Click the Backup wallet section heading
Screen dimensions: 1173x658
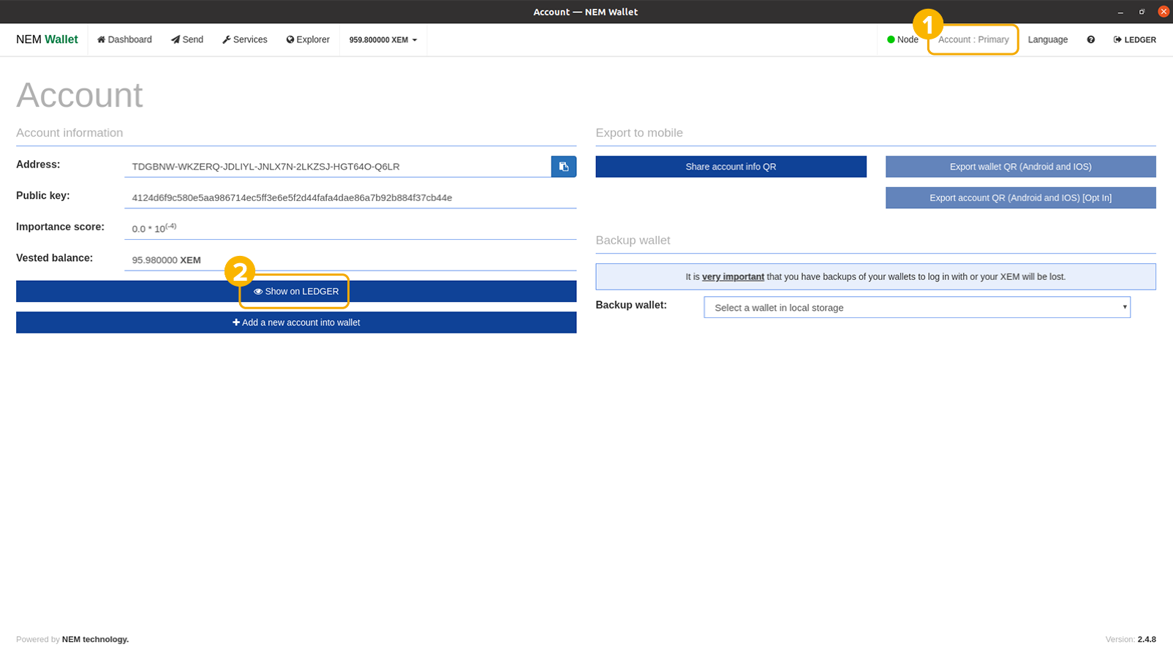tap(633, 241)
